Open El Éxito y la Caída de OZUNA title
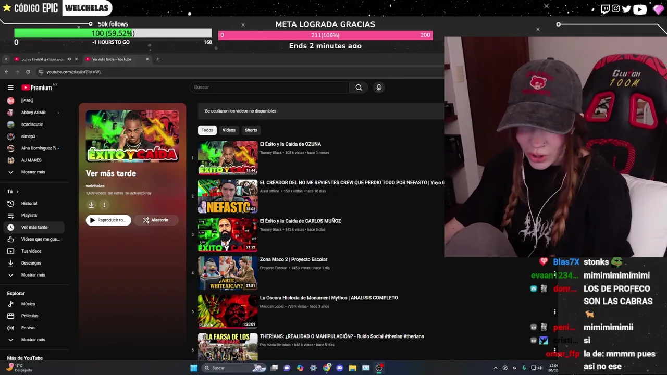Screen dimensions: 667x375 [x=290, y=144]
